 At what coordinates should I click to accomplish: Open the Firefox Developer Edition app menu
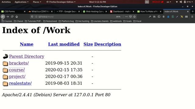(61, 2)
